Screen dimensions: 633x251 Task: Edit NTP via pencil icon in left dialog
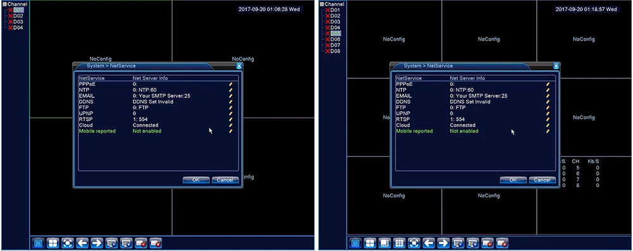pos(231,90)
